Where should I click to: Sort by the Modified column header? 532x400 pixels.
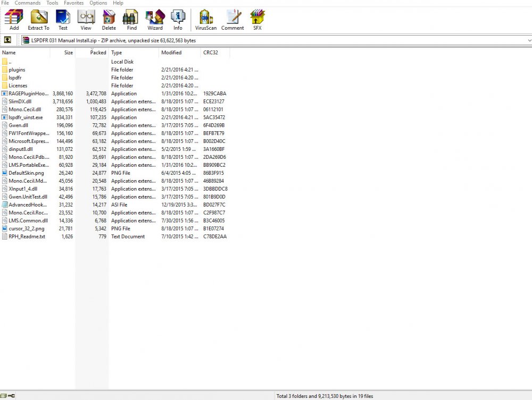click(x=179, y=53)
